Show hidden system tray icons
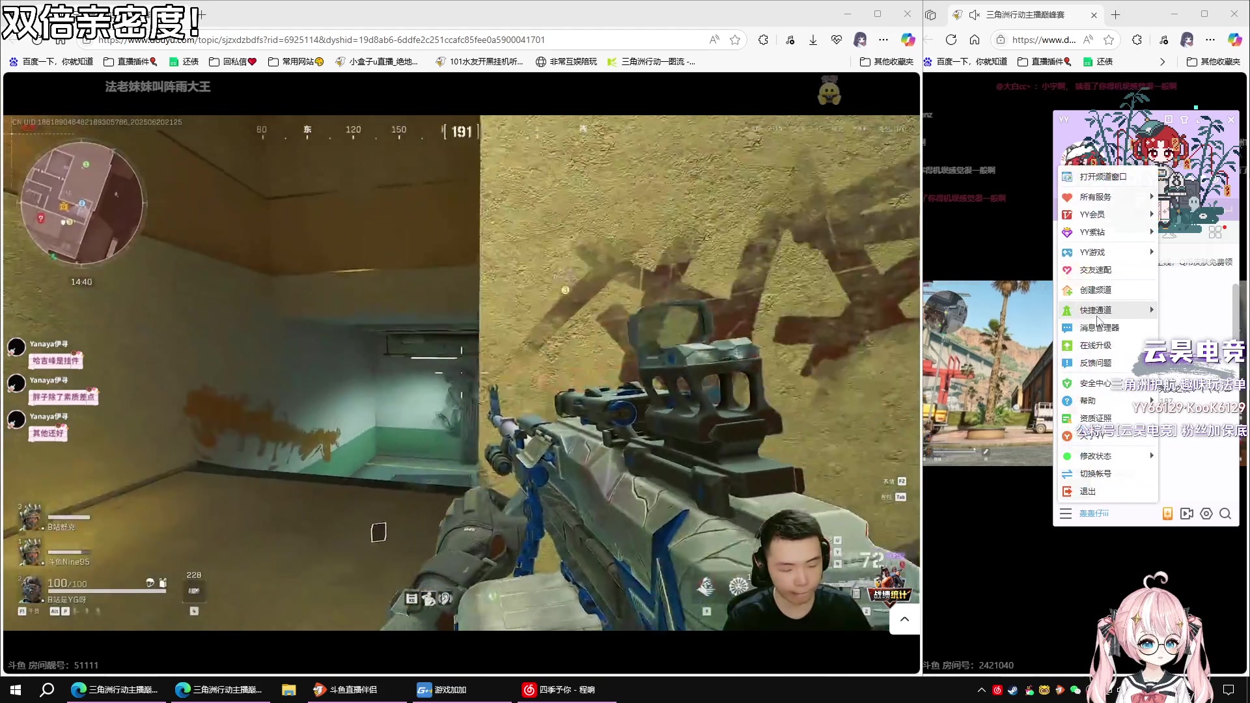Image resolution: width=1250 pixels, height=703 pixels. [x=982, y=690]
